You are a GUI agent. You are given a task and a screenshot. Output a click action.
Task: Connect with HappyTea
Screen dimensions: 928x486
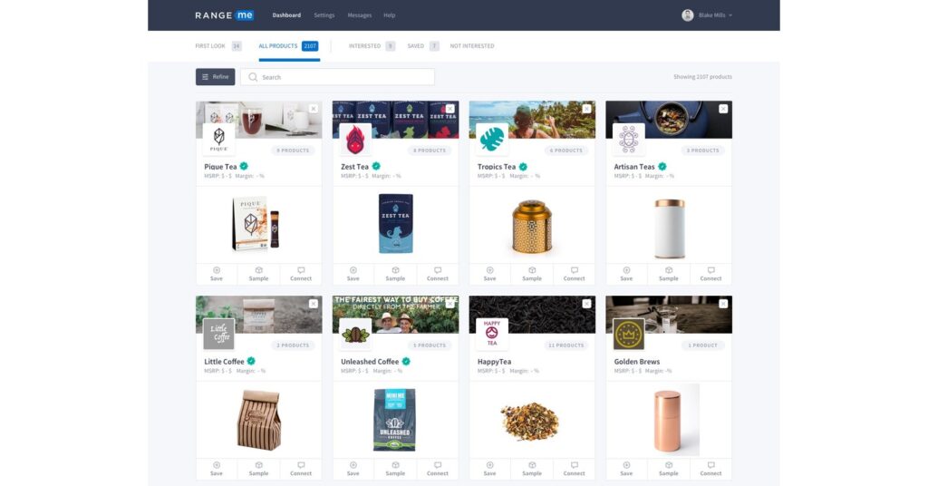pos(574,469)
